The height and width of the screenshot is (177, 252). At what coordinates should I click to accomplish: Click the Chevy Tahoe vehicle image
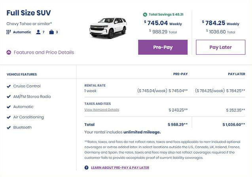108,27
